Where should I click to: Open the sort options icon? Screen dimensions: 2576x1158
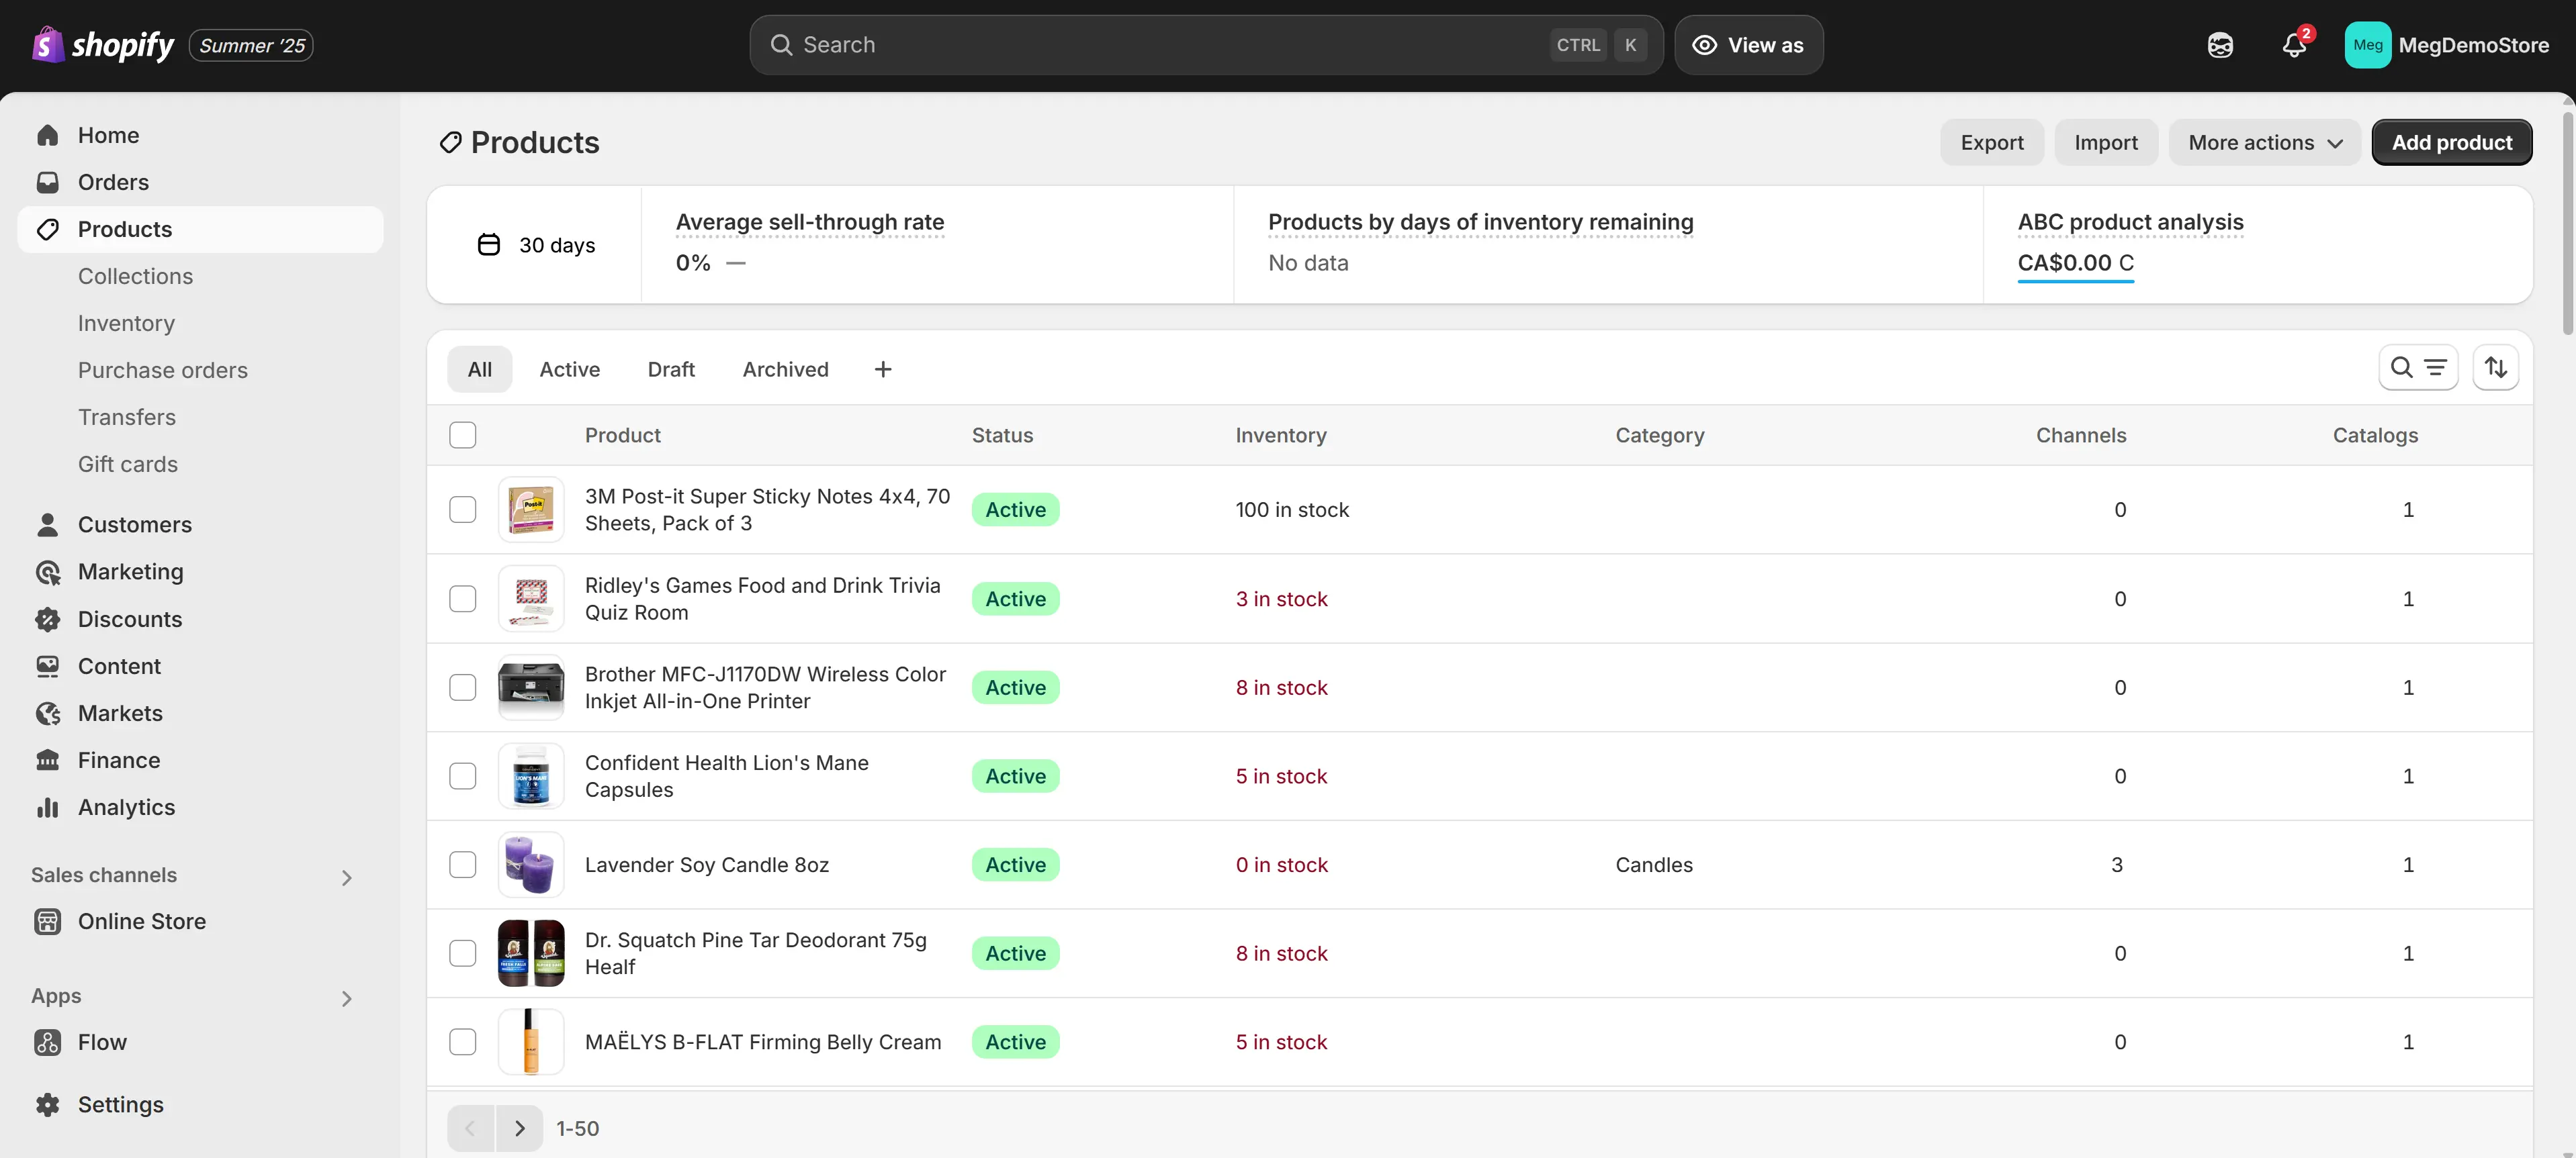(2495, 368)
